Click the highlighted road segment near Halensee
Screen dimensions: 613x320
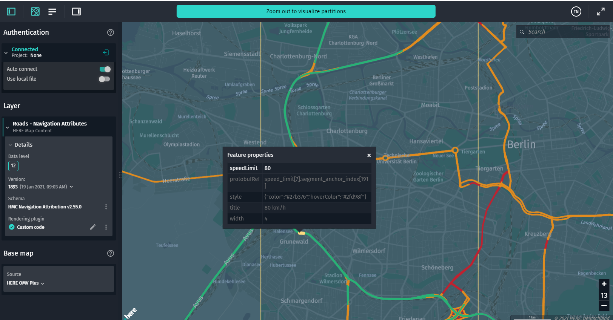click(x=301, y=233)
